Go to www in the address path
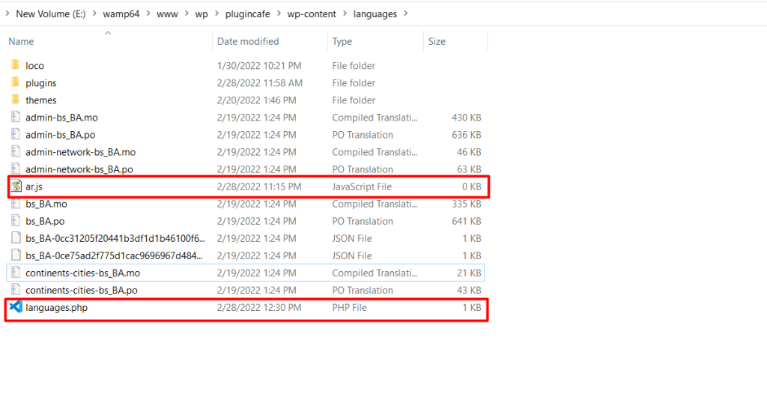Screen dimensions: 767x403 click(167, 13)
